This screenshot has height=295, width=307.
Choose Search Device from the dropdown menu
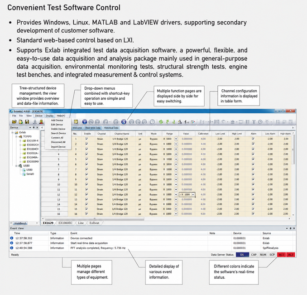pos(58,133)
